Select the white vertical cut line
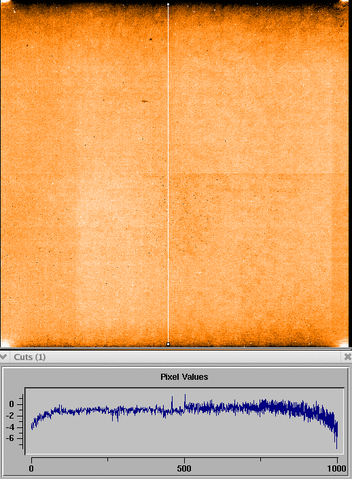Image resolution: width=352 pixels, height=479 pixels. 168,174
